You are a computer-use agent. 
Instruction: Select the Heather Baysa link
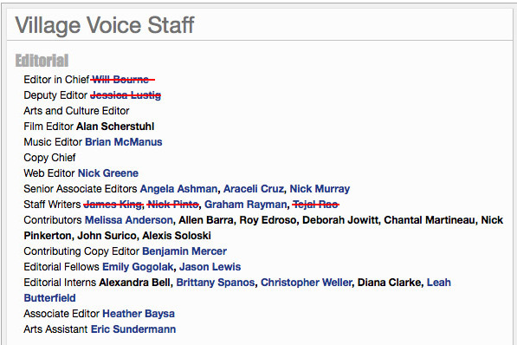[x=139, y=314]
